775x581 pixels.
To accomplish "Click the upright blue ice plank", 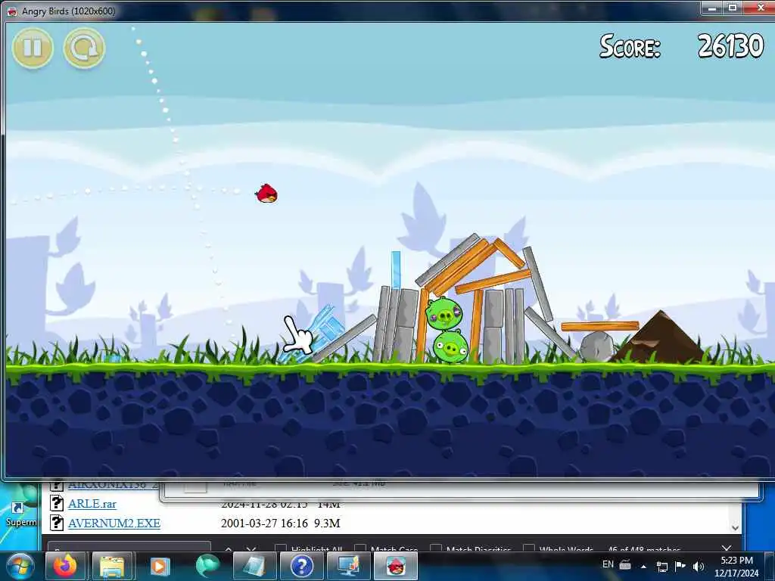I will coord(395,269).
